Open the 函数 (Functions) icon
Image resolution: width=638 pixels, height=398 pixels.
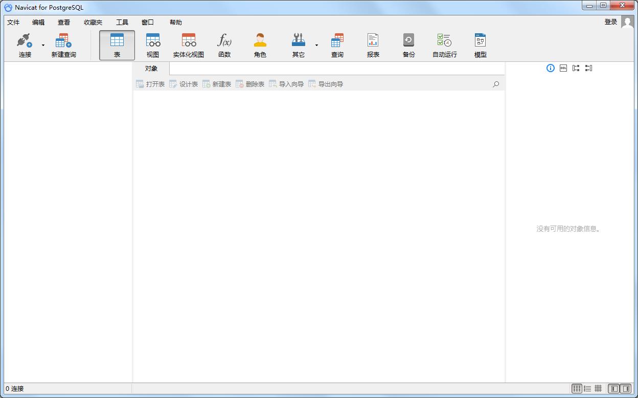click(224, 45)
